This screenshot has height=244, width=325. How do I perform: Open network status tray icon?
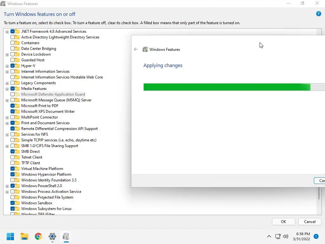click(278, 236)
